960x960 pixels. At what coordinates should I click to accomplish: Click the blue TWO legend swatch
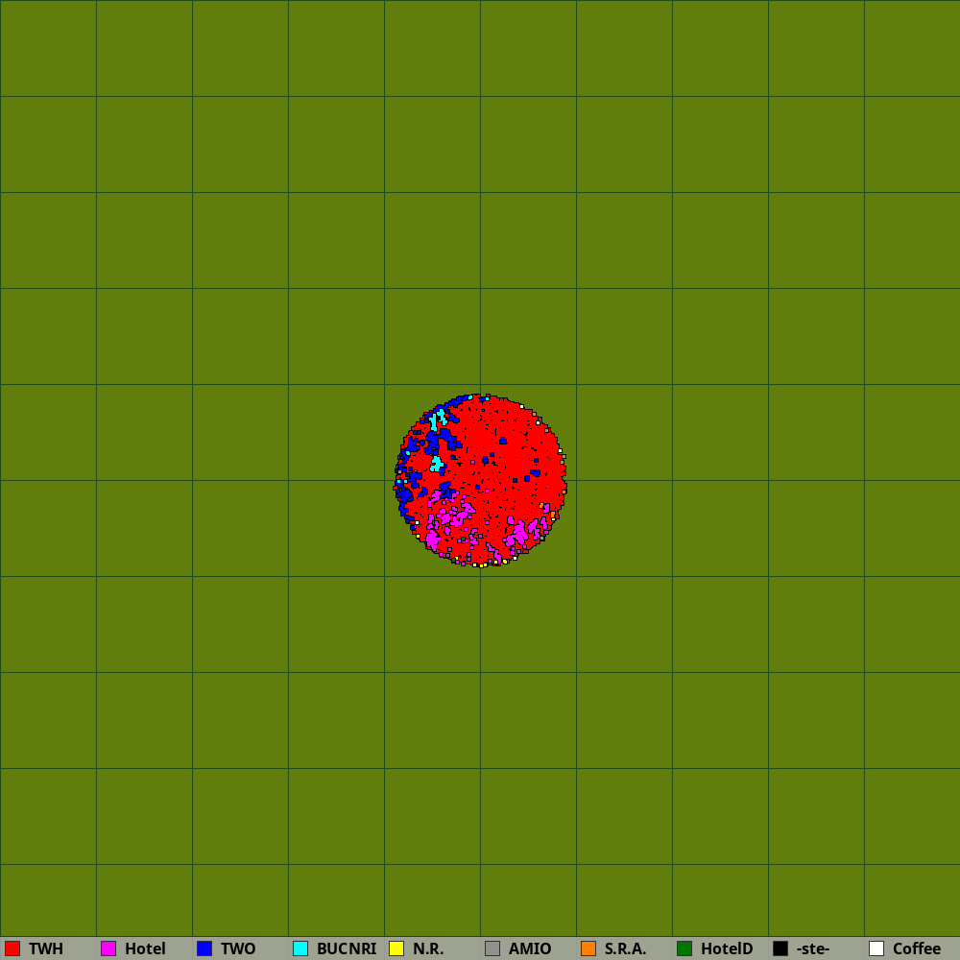coord(204,948)
